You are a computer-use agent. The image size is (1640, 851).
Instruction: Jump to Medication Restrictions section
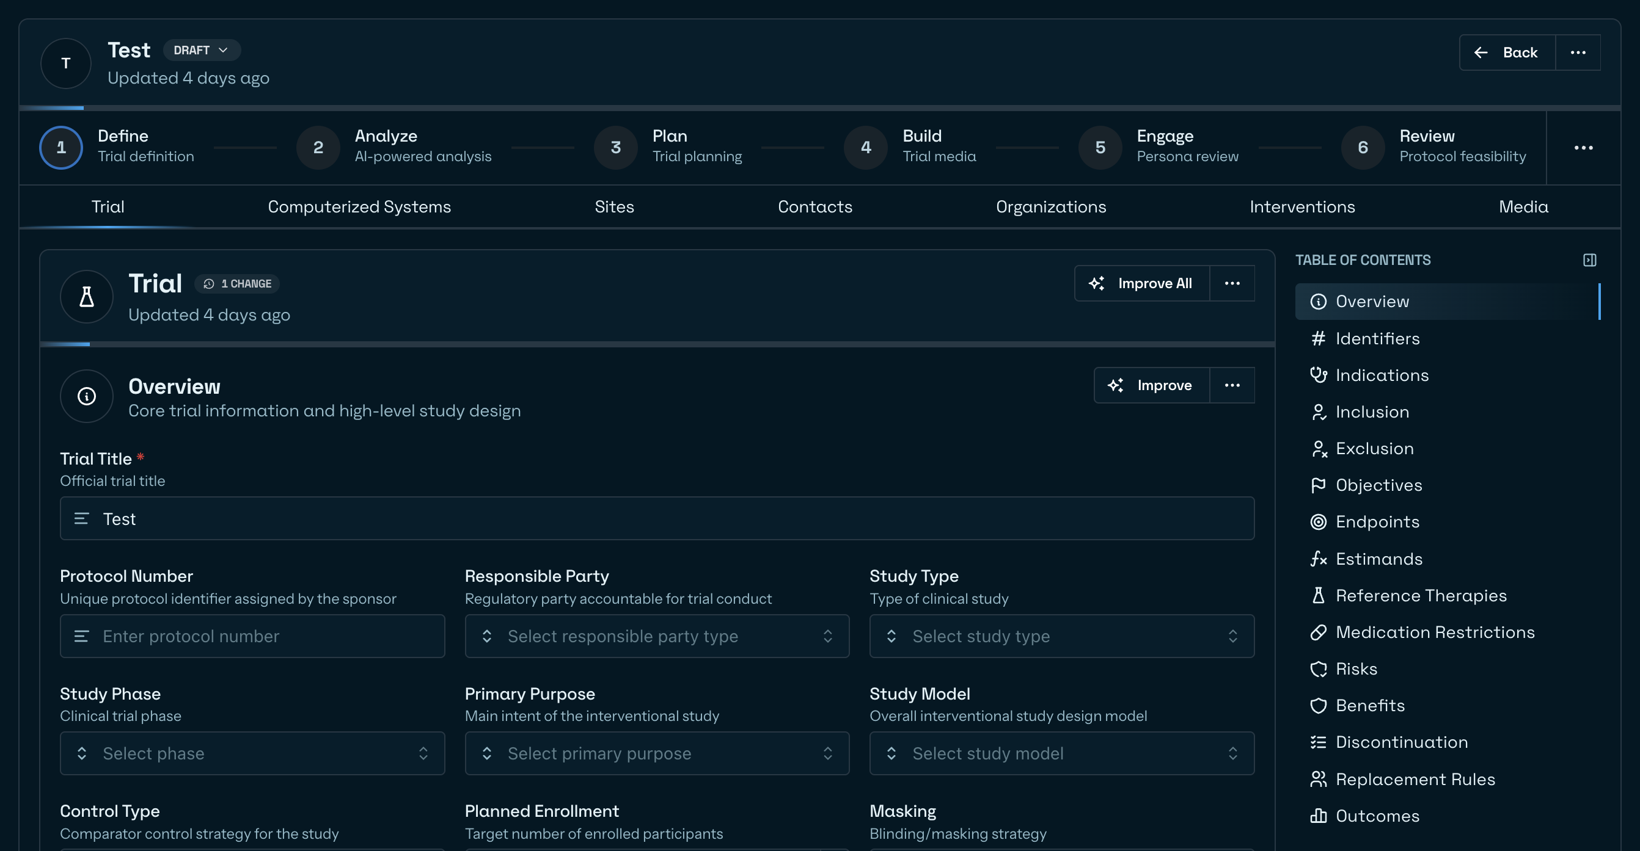[1447, 632]
